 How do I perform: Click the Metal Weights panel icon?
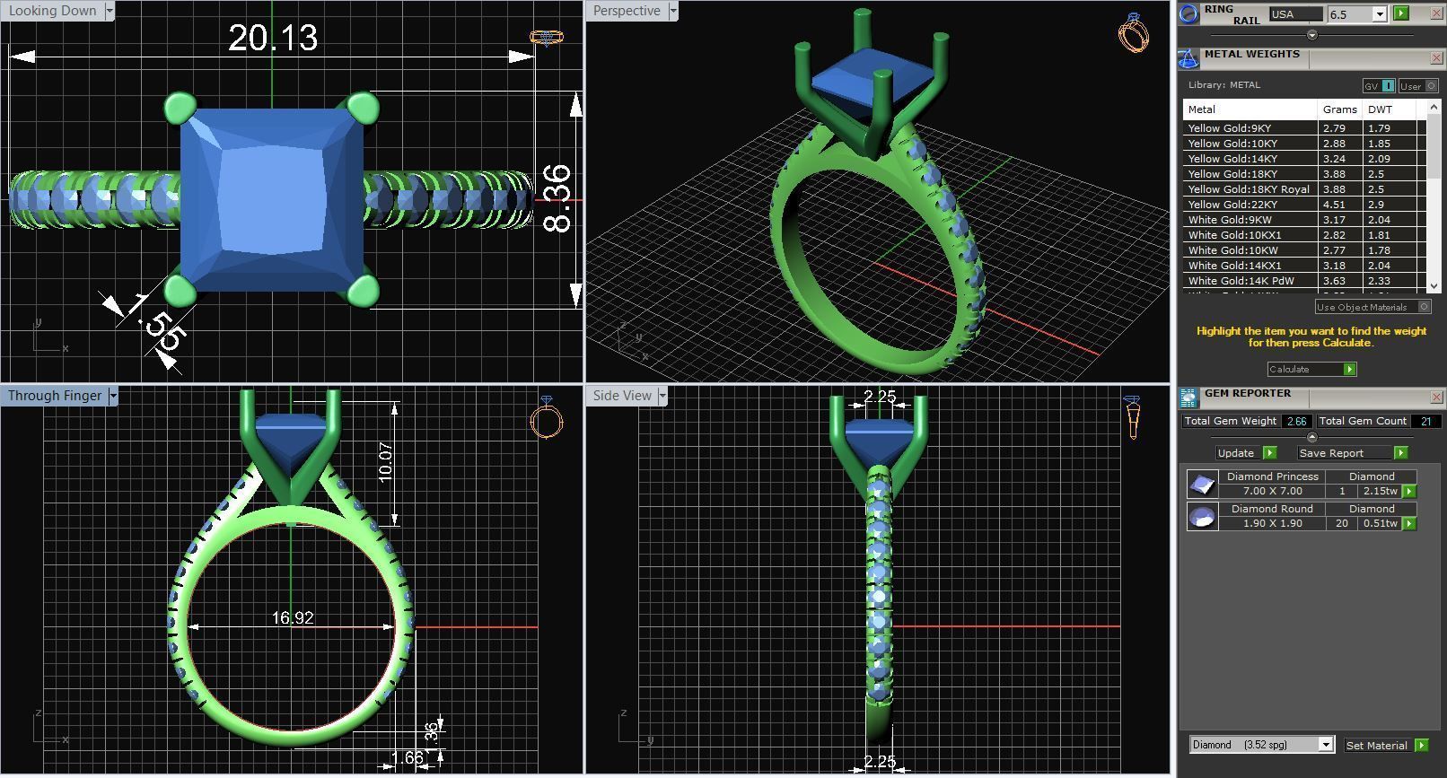(x=1188, y=59)
